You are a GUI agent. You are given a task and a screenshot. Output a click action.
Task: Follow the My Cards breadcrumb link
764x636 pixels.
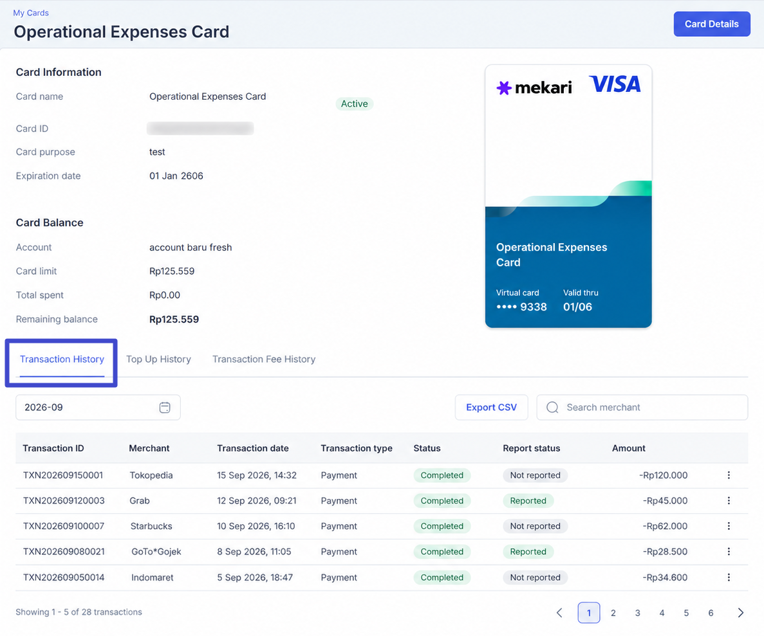point(31,13)
